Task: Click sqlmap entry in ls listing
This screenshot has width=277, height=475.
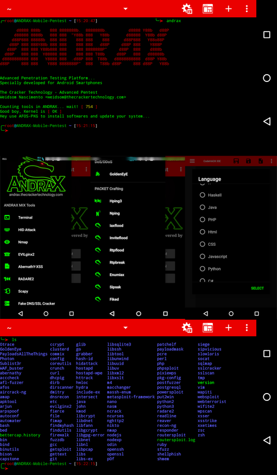Action: click(x=205, y=363)
